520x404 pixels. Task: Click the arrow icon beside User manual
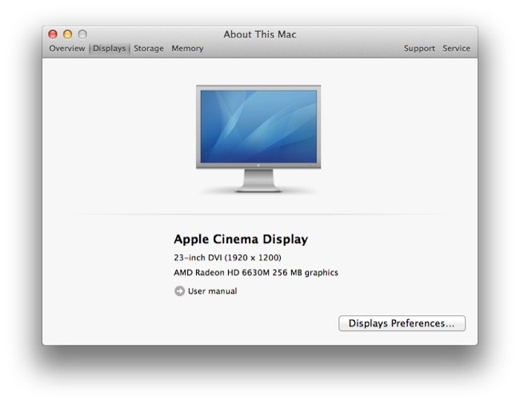tap(179, 291)
